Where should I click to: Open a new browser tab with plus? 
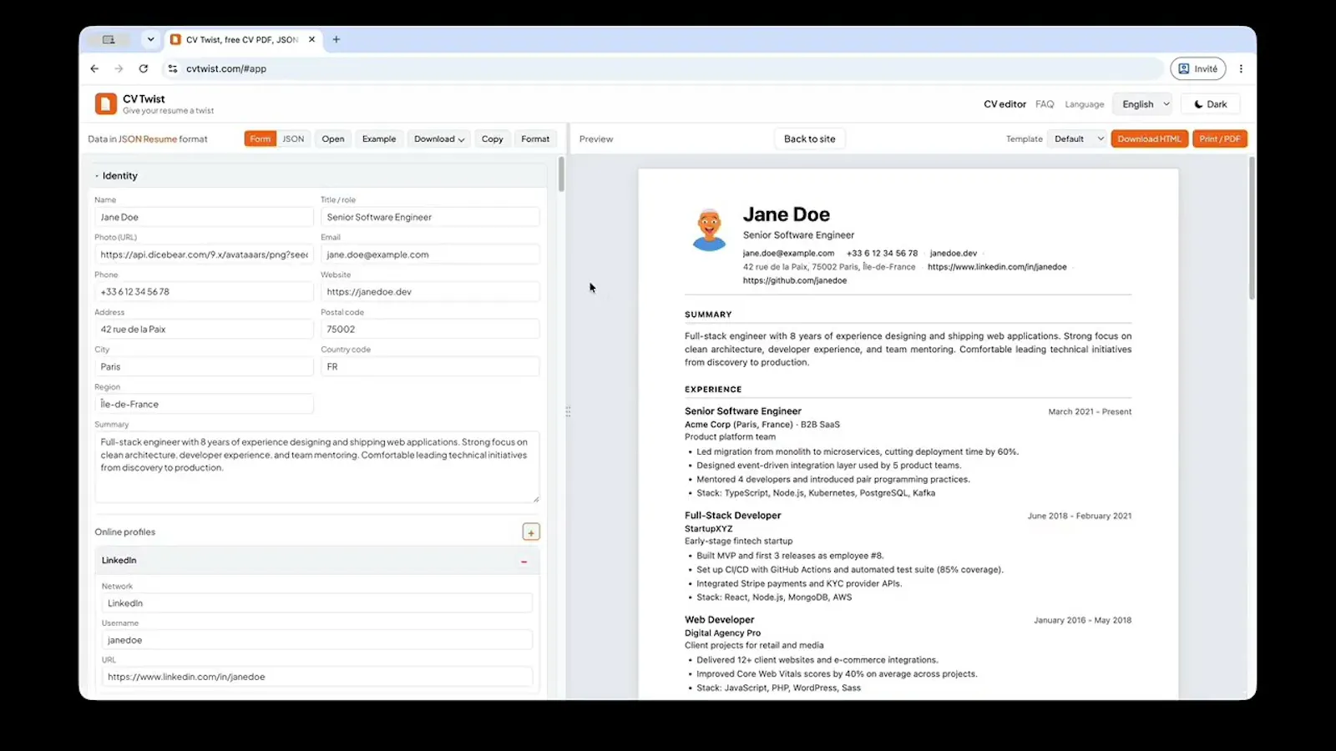tap(337, 39)
